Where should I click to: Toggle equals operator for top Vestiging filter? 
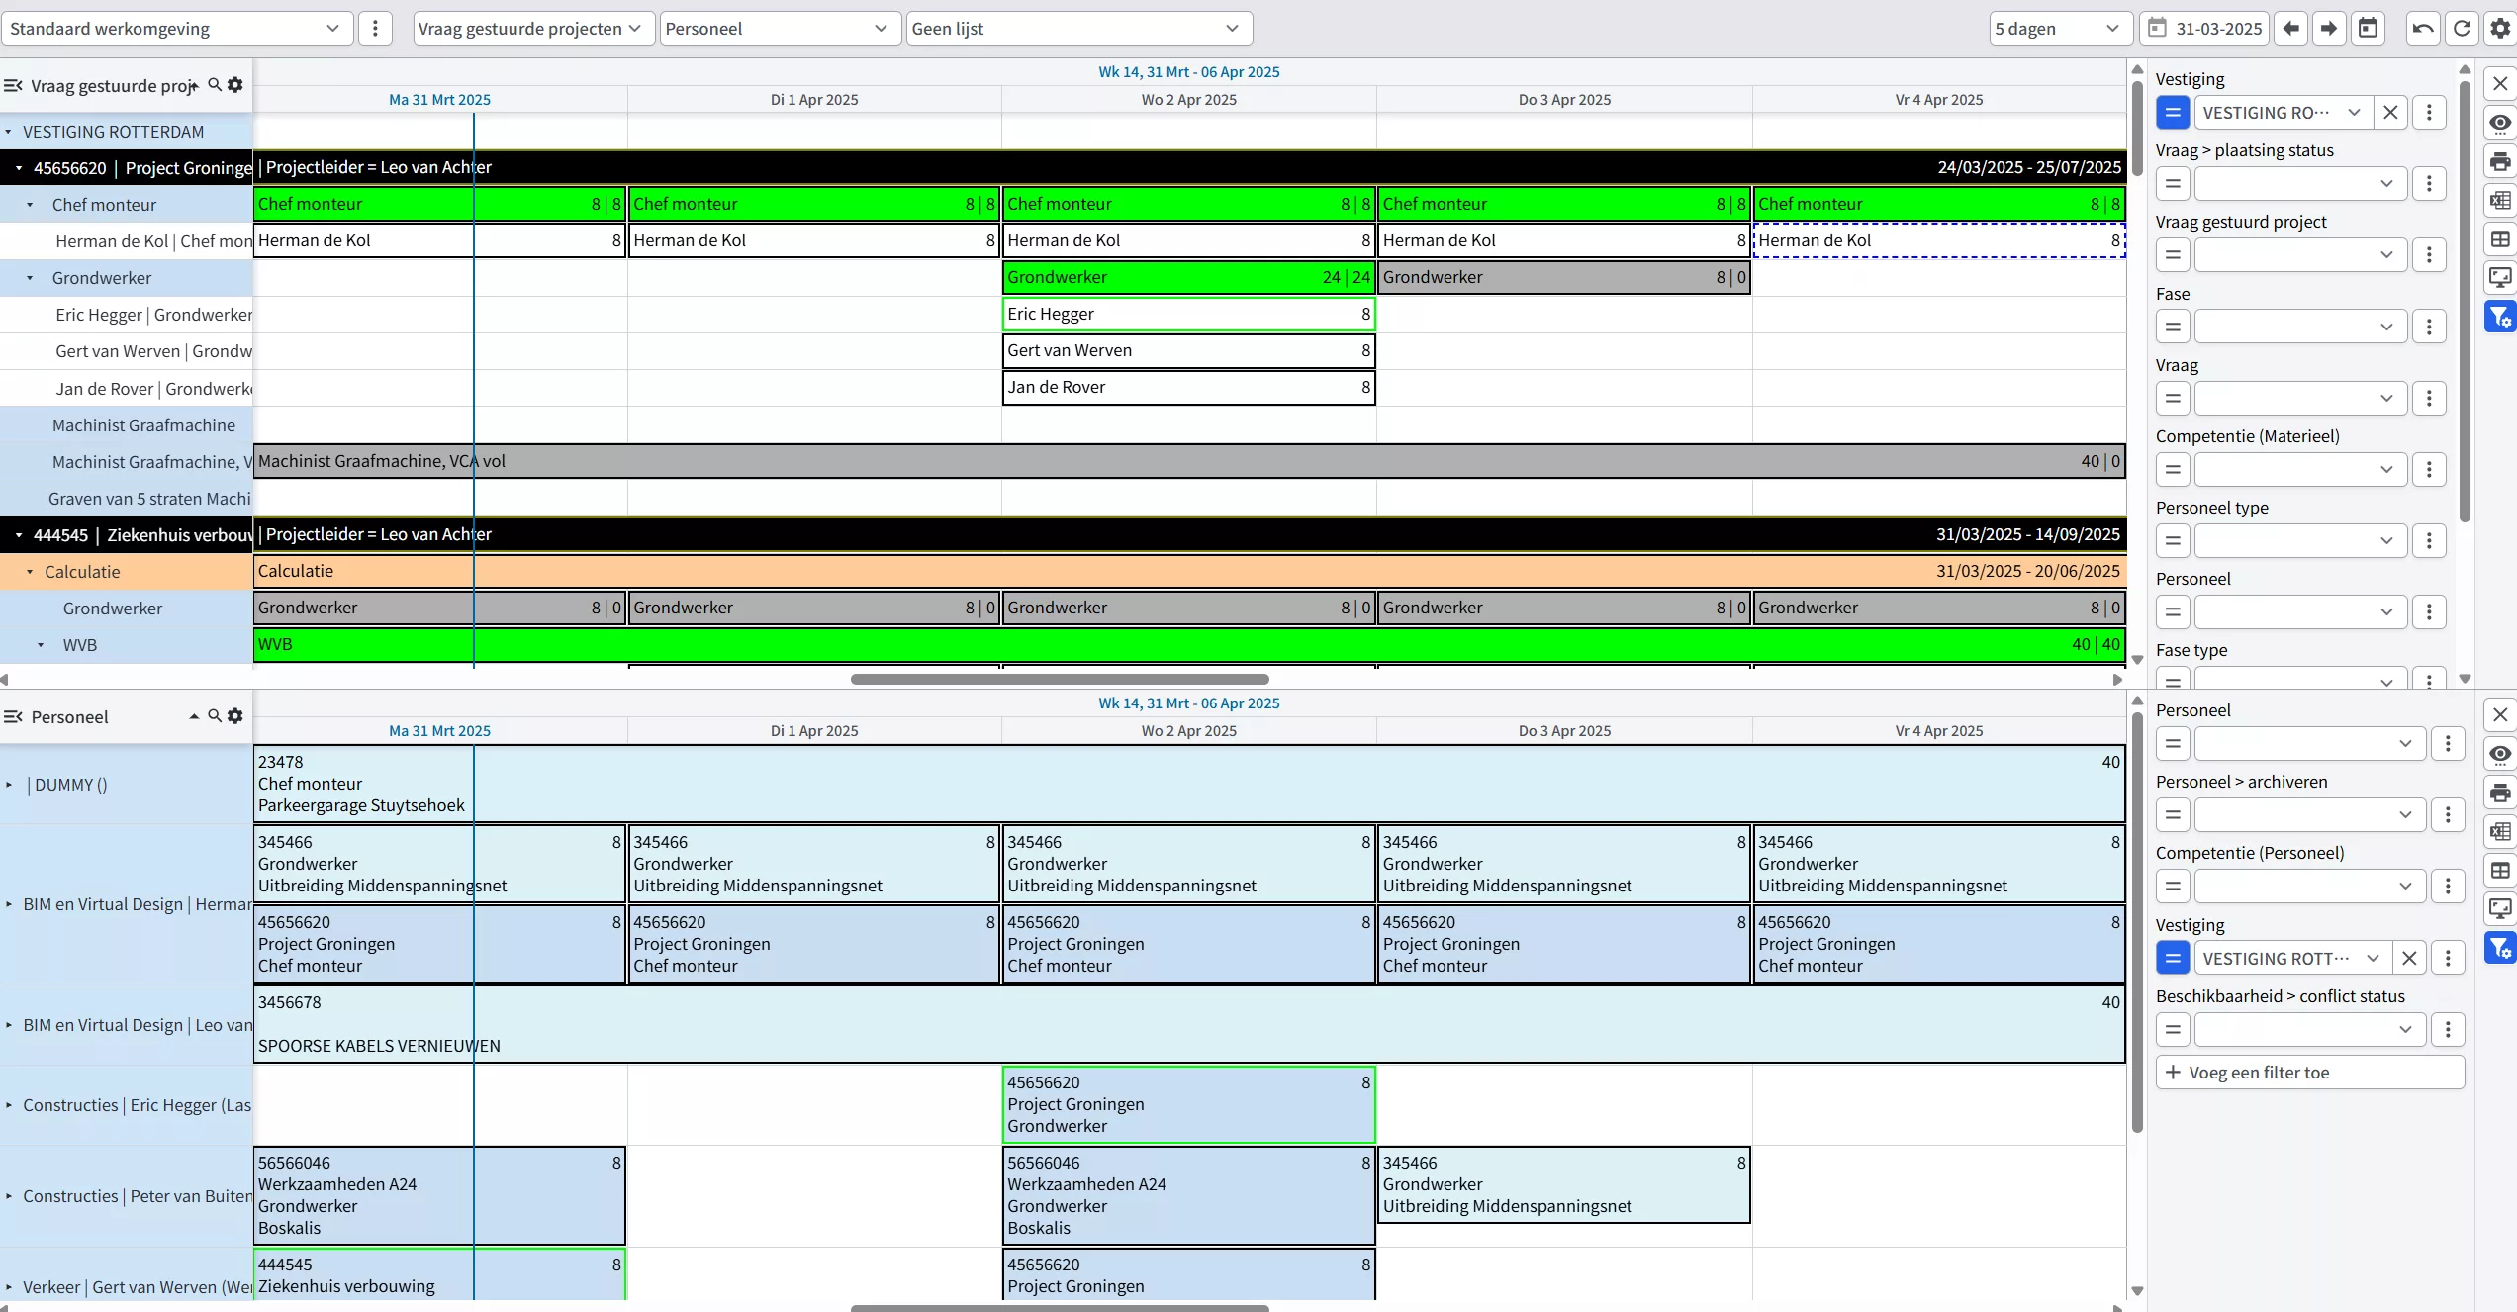2173,112
